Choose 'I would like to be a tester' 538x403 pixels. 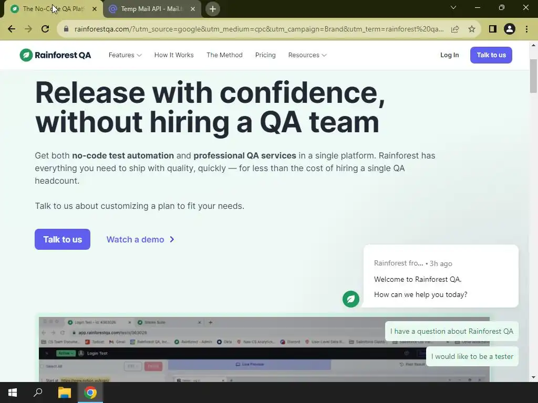472,356
